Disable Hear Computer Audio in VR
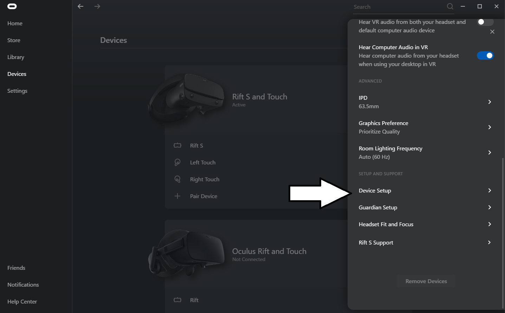This screenshot has height=313, width=505. [485, 56]
